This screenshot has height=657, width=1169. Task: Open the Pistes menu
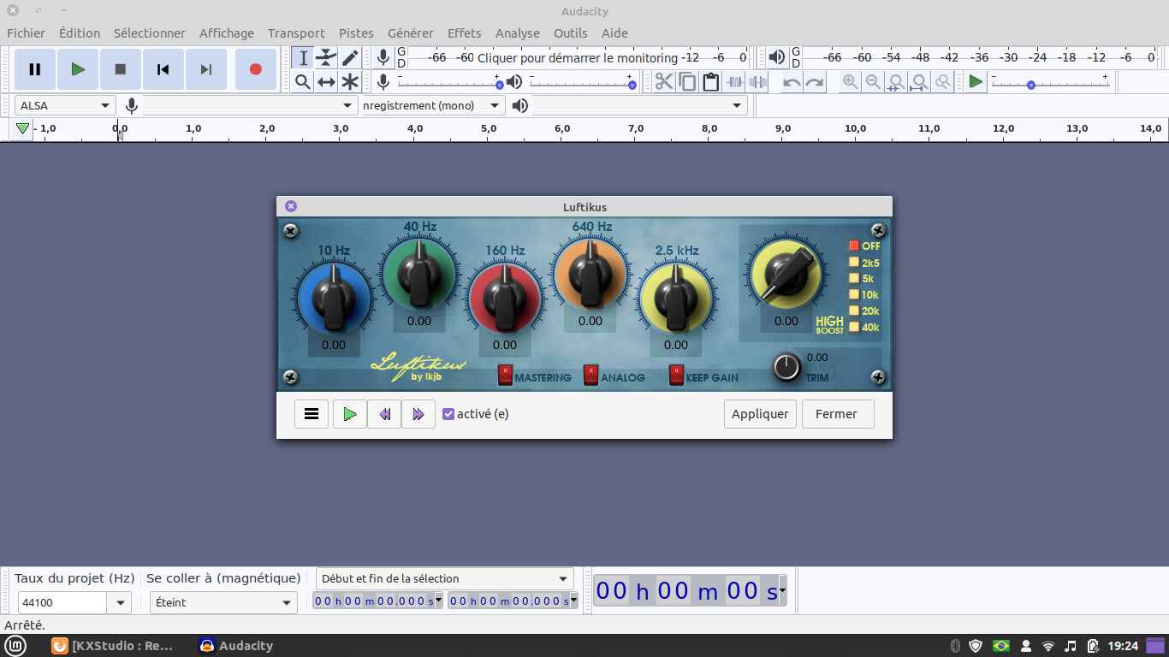[x=356, y=33]
